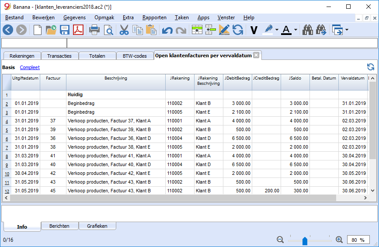Copy selection with the copy icon
This screenshot has height=247, width=379.
[x=138, y=30]
